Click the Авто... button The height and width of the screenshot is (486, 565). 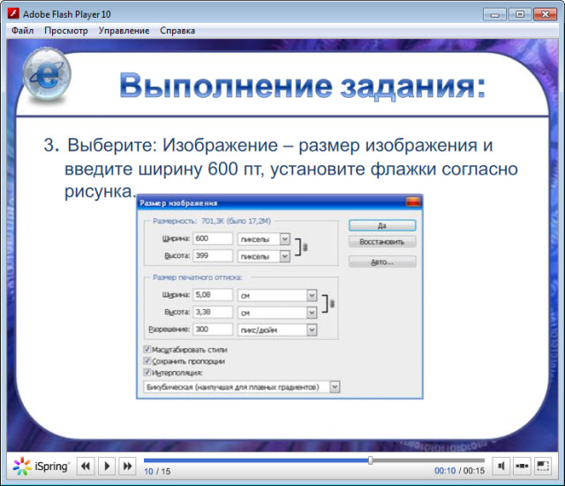tap(382, 262)
